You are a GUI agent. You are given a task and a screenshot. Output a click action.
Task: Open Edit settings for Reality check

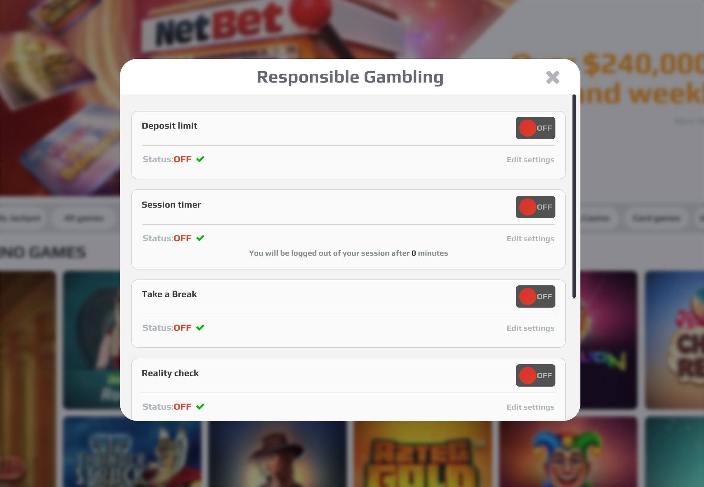point(530,407)
